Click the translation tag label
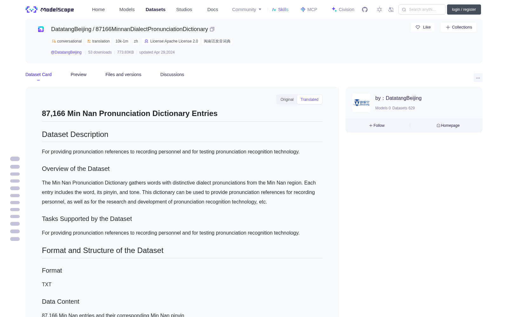This screenshot has width=508, height=317. click(101, 41)
